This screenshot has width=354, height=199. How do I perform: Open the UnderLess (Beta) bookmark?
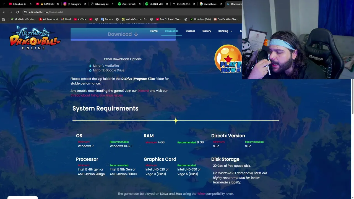(201, 19)
